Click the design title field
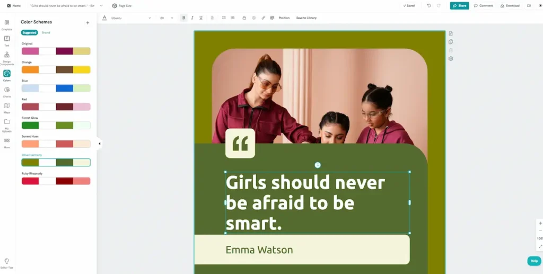This screenshot has height=274, width=543. click(63, 5)
